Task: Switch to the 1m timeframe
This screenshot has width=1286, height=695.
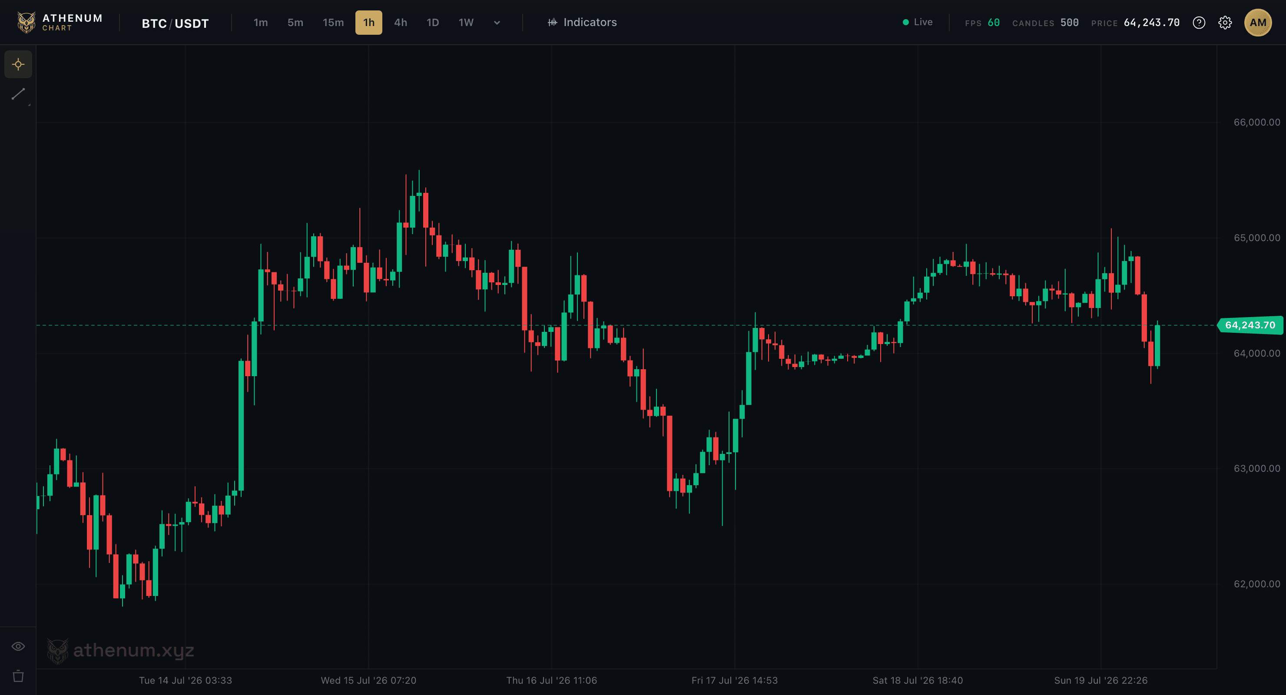Action: (x=261, y=23)
